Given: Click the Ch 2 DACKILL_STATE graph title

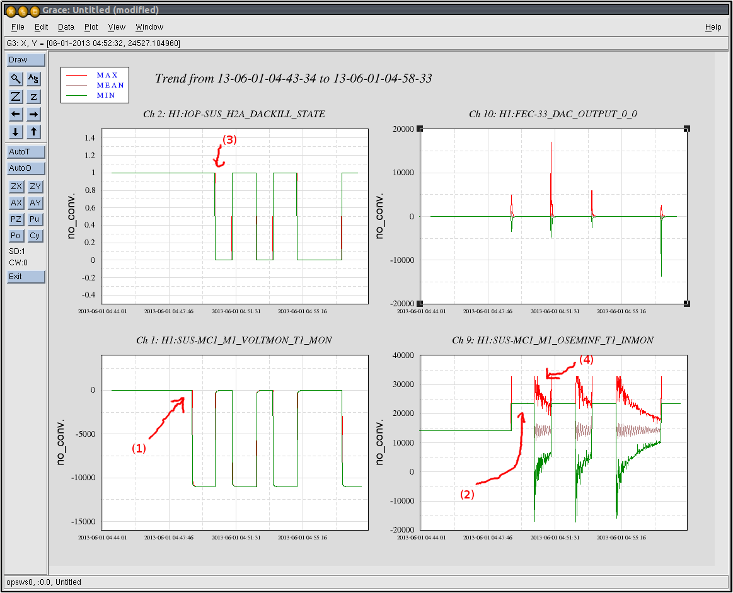Looking at the screenshot, I should pyautogui.click(x=234, y=114).
